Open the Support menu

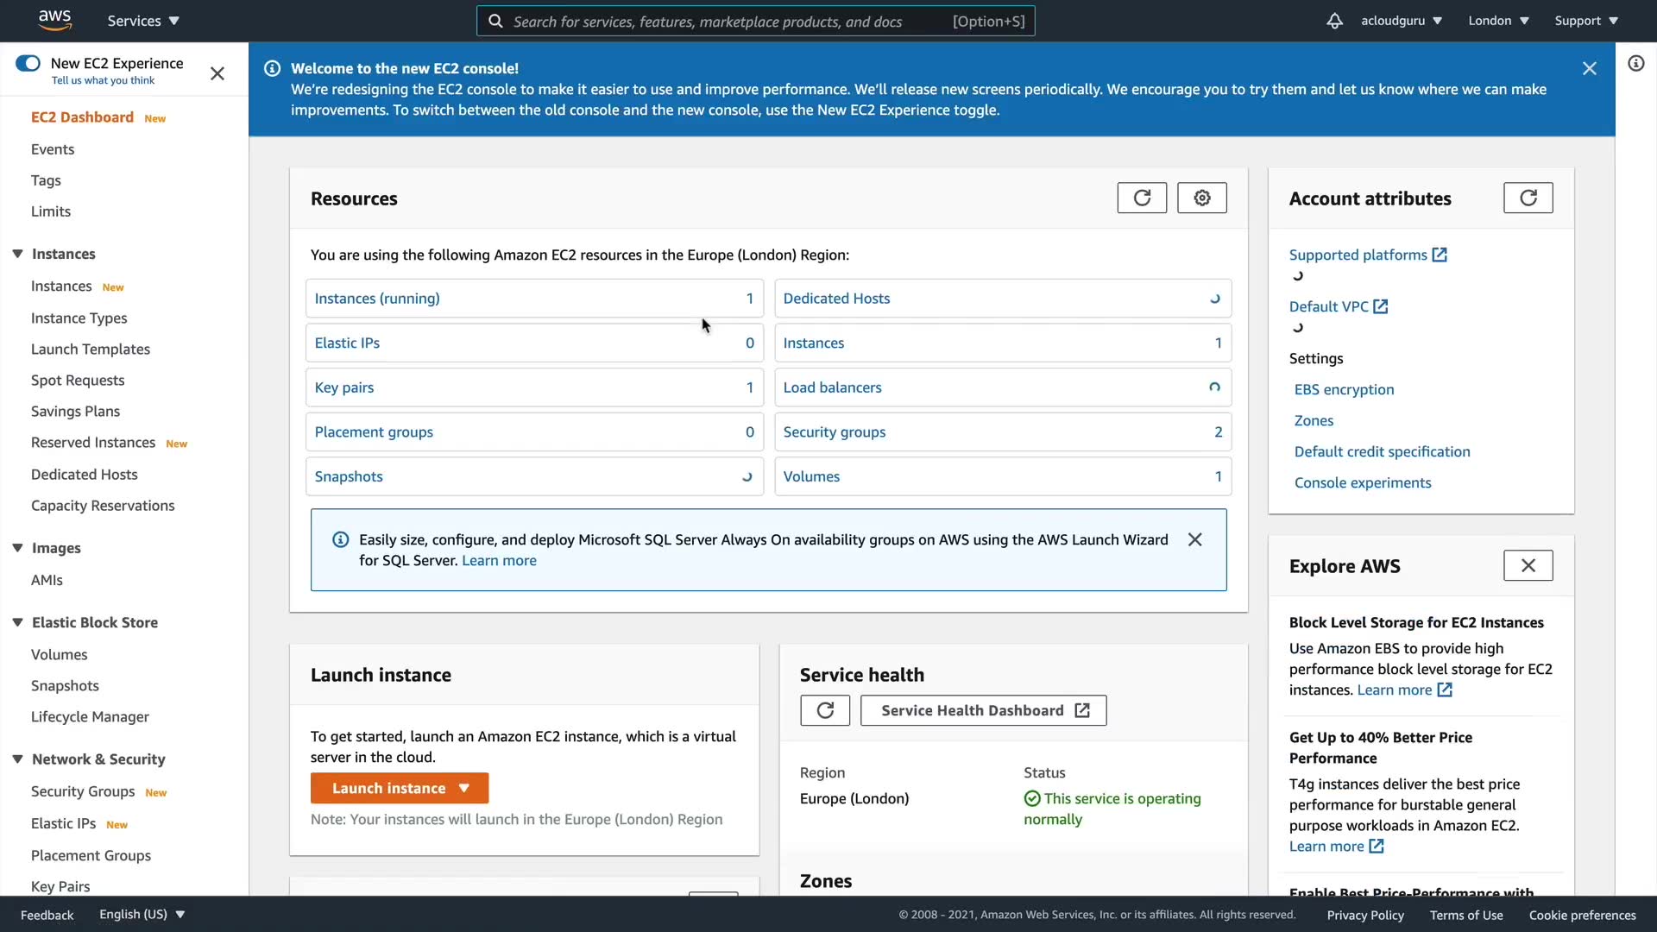(x=1585, y=21)
